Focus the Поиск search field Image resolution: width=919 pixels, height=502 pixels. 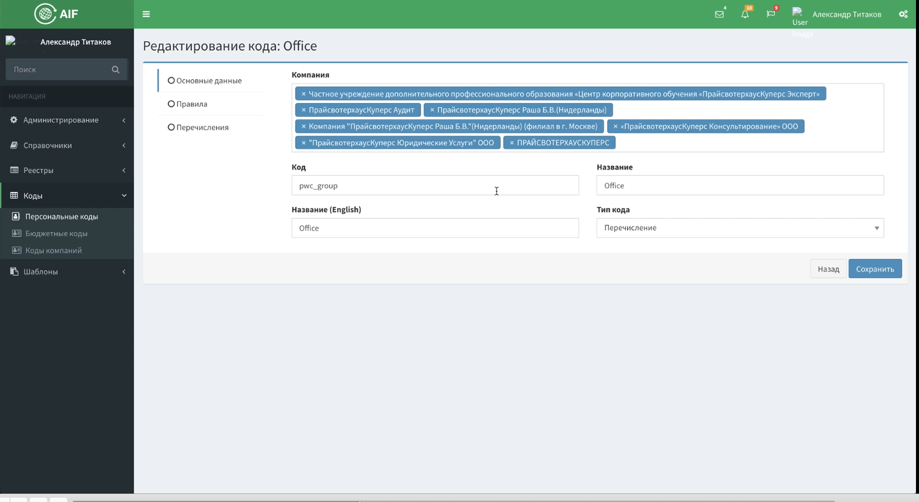58,70
